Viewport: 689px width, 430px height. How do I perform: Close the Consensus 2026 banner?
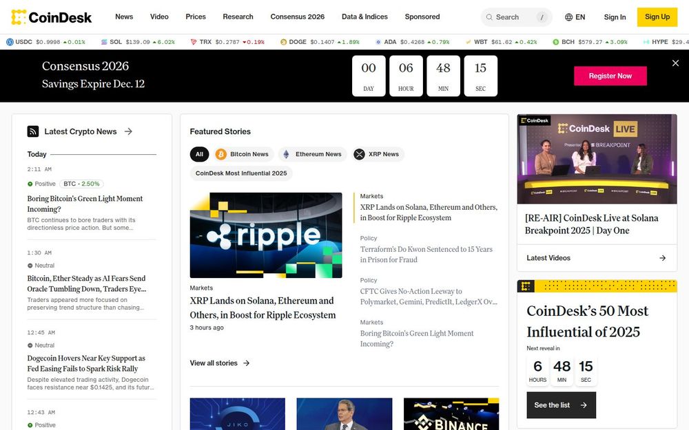675,63
